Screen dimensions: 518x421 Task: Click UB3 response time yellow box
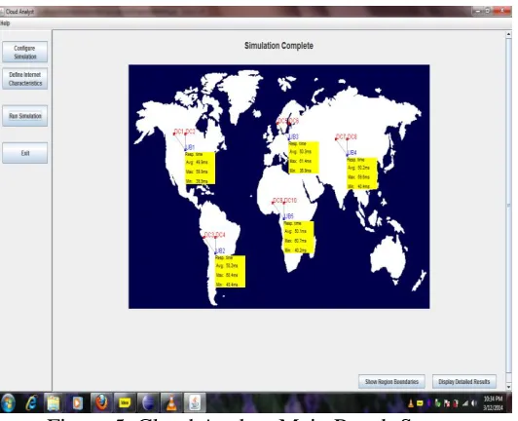304,158
